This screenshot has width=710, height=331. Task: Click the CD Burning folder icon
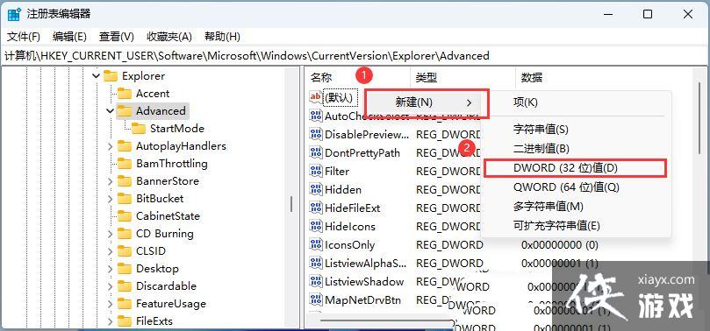pyautogui.click(x=124, y=234)
